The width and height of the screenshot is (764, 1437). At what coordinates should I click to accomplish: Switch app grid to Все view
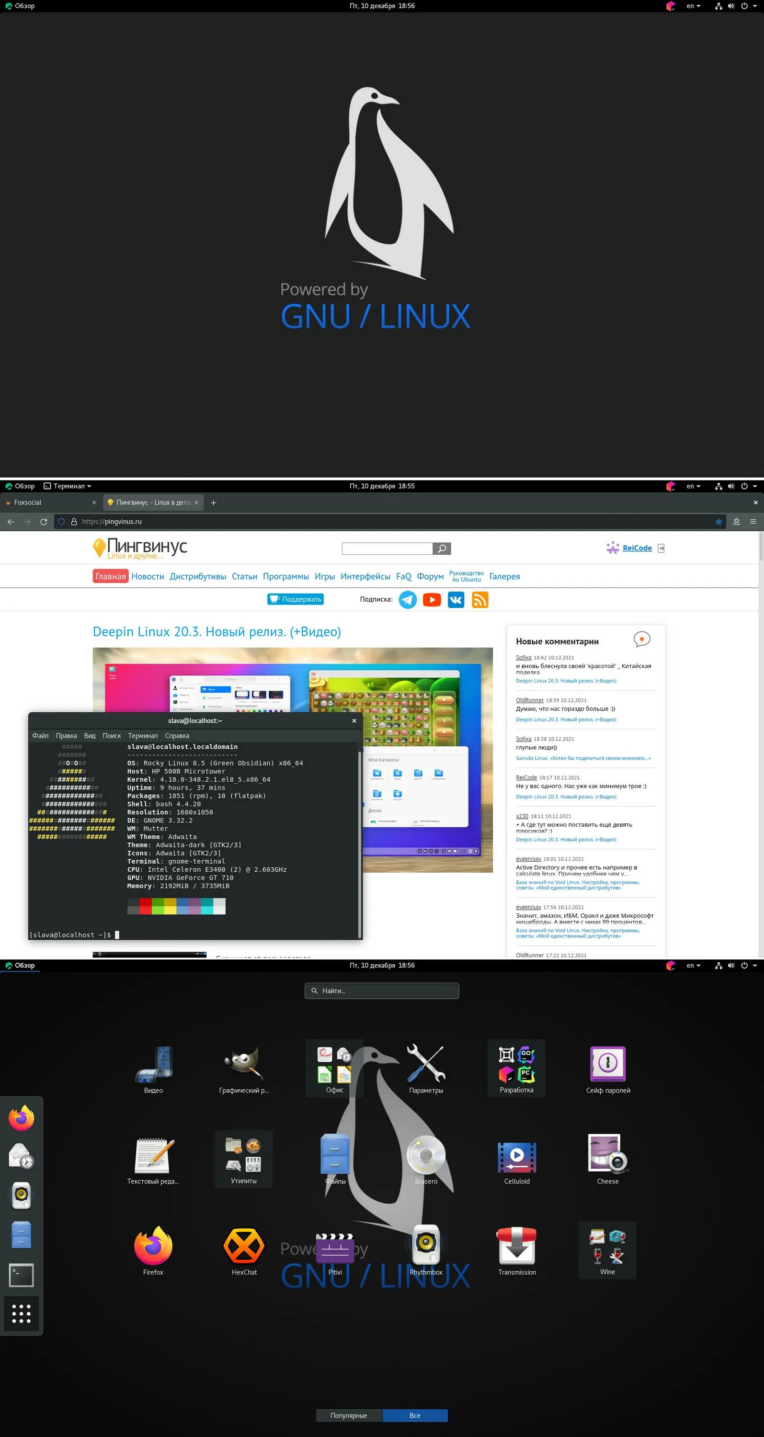(415, 1415)
